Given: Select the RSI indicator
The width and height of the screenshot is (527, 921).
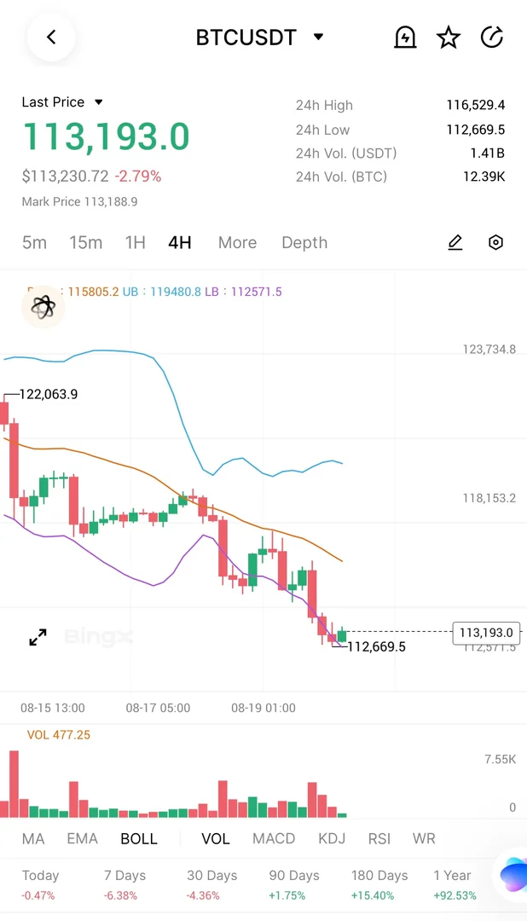Looking at the screenshot, I should coord(380,839).
